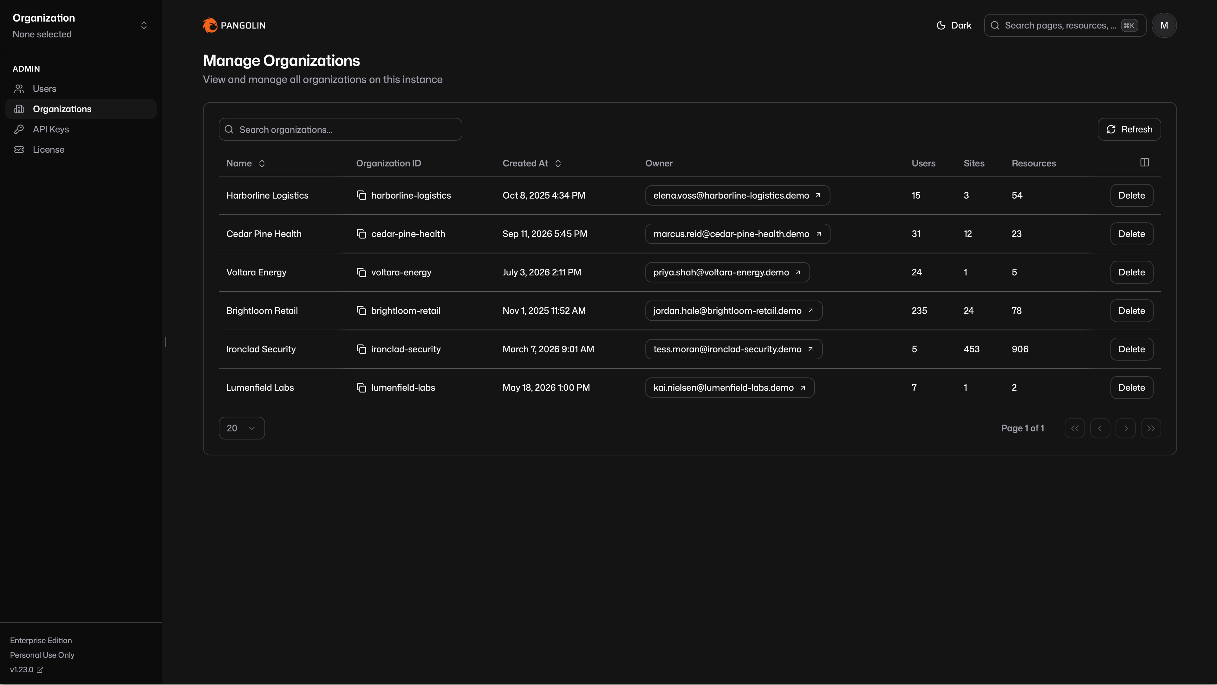Copy the harborline-logistics organization ID
1217x685 pixels.
(x=361, y=195)
